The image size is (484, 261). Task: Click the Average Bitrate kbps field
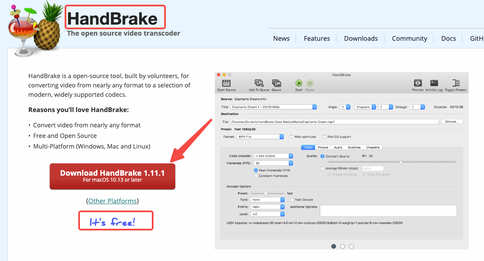[x=373, y=168]
